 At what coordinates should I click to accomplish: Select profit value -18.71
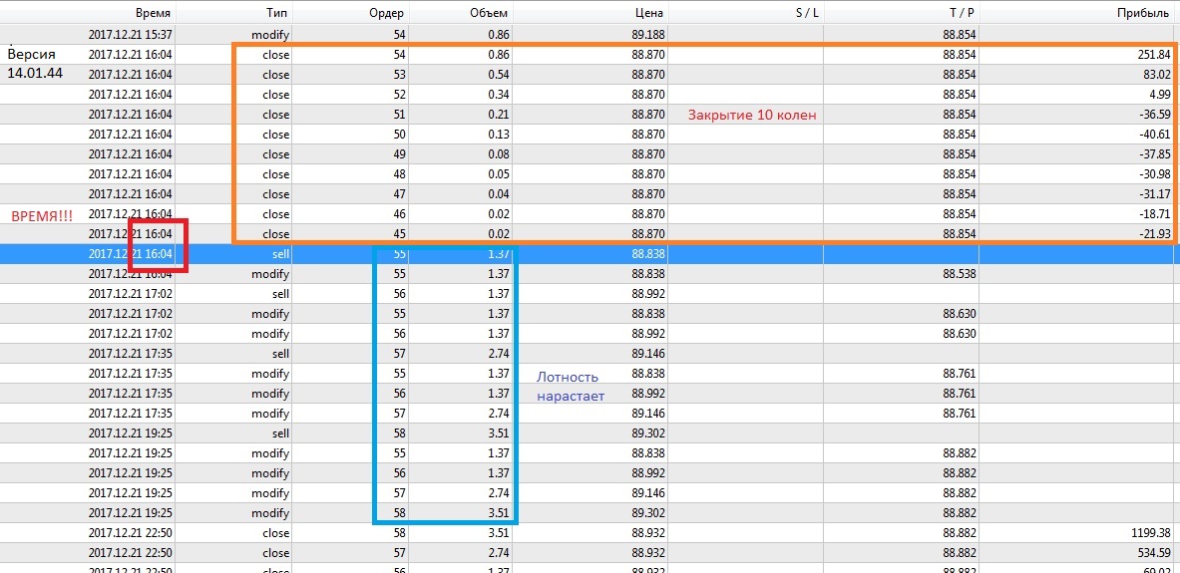[x=1155, y=213]
